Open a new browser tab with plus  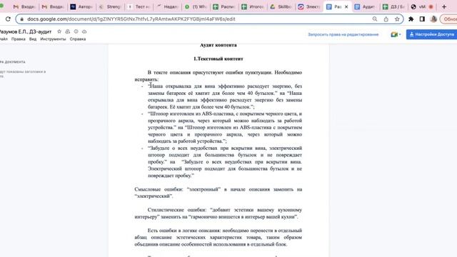pyautogui.click(x=444, y=6)
